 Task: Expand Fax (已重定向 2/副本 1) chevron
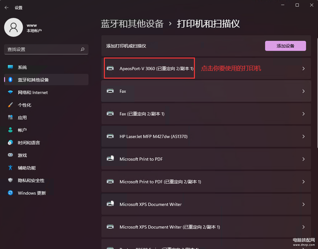click(x=304, y=114)
